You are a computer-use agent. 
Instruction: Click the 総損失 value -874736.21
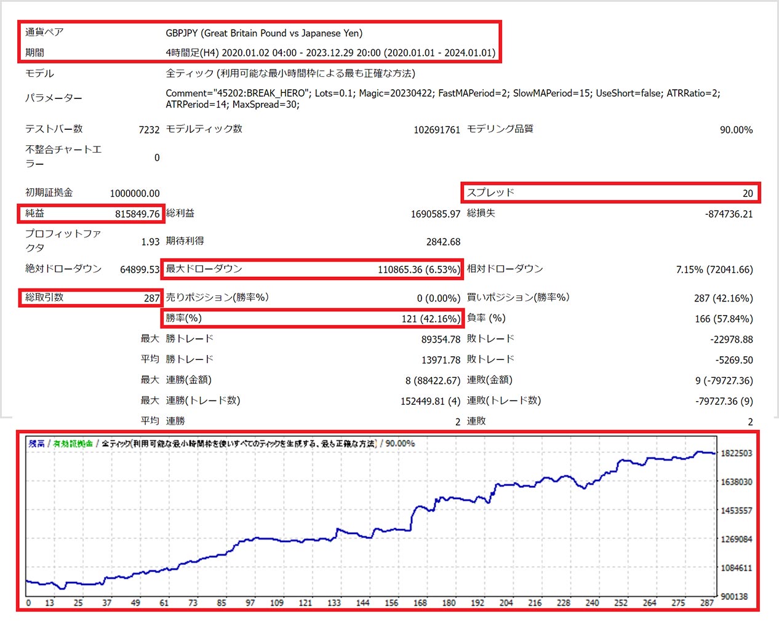729,214
